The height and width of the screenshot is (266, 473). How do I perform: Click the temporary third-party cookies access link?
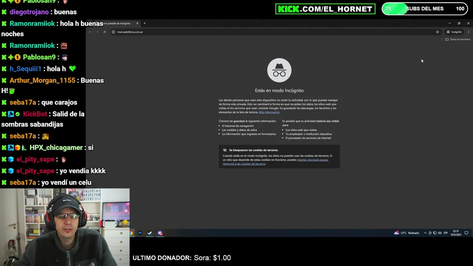pyautogui.click(x=275, y=162)
